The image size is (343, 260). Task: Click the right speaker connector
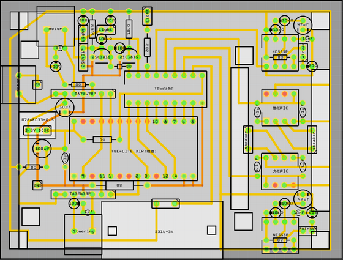tap(312, 139)
